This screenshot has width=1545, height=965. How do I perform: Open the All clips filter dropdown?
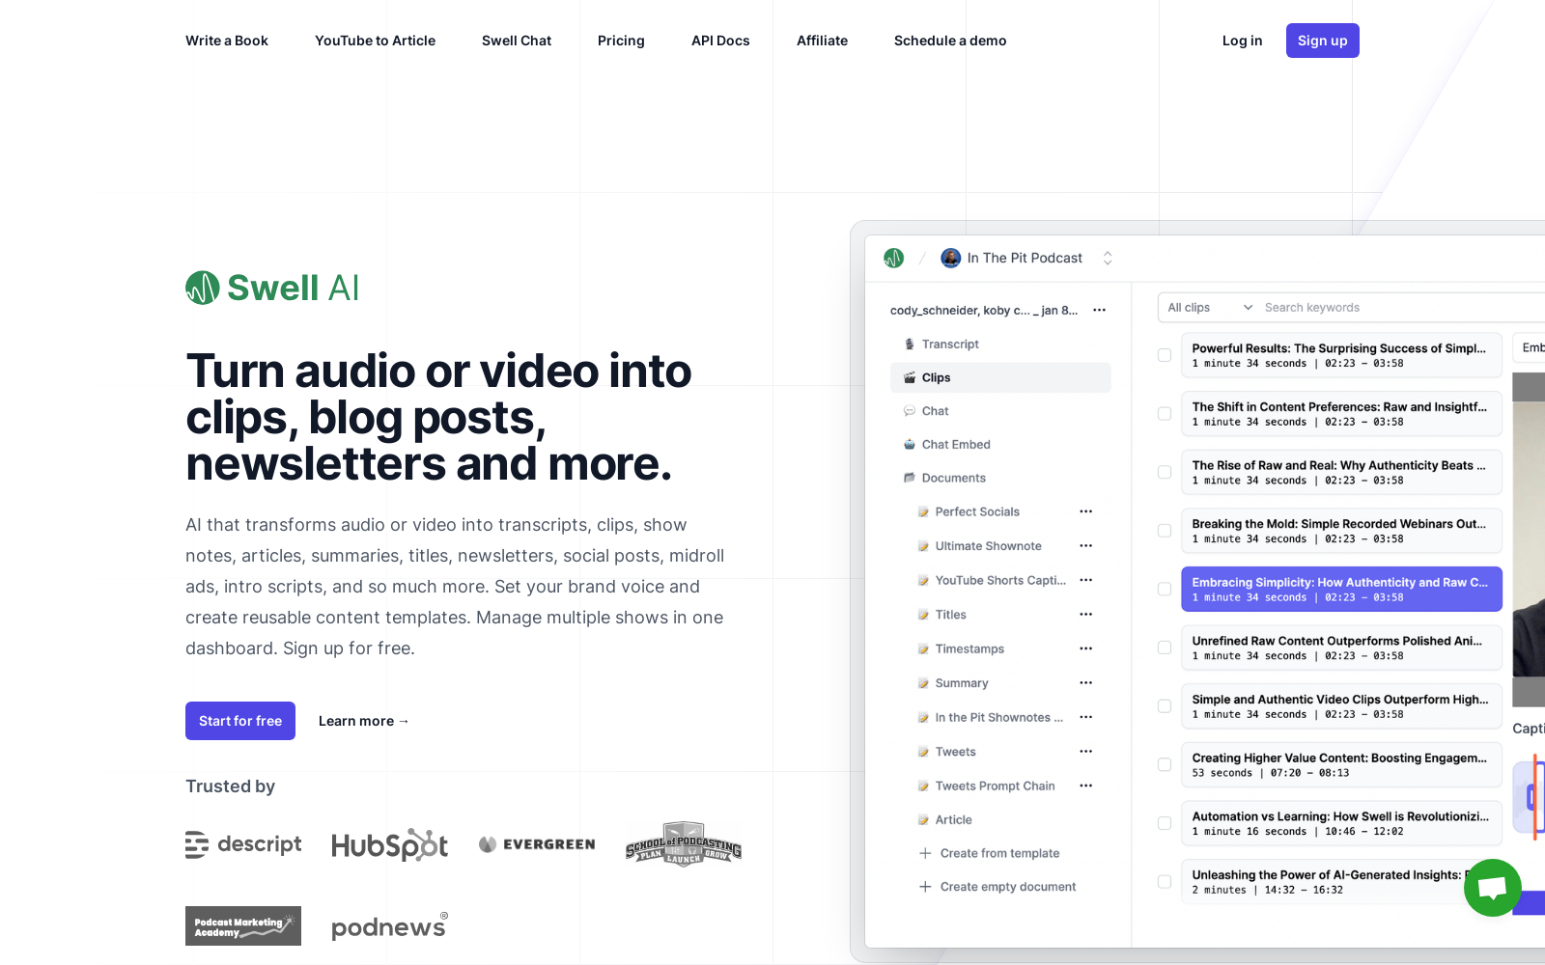point(1210,308)
